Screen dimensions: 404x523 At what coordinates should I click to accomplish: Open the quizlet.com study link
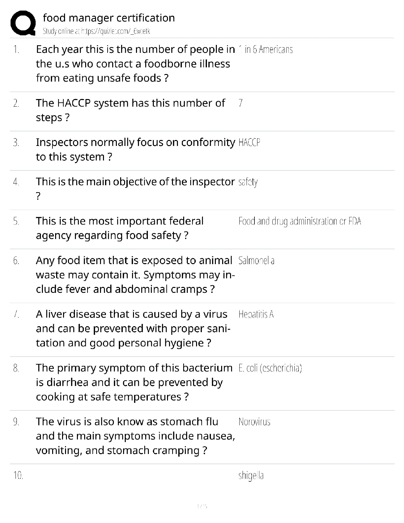click(x=96, y=31)
